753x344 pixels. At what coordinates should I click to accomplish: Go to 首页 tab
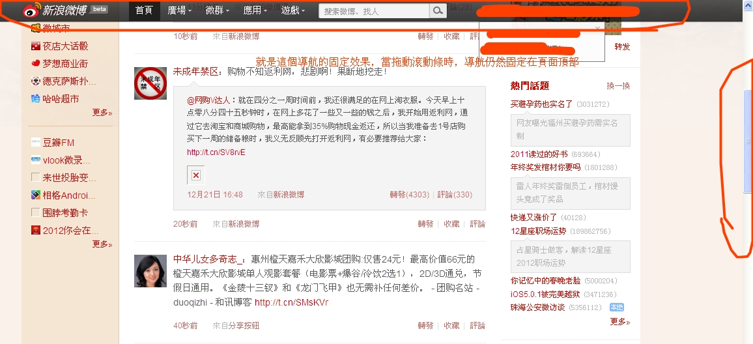click(x=144, y=10)
